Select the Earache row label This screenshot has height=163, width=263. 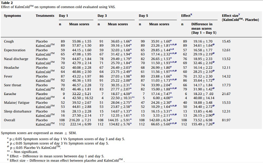point(10,94)
